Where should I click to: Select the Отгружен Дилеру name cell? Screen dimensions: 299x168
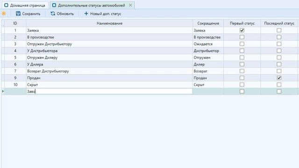(x=109, y=57)
